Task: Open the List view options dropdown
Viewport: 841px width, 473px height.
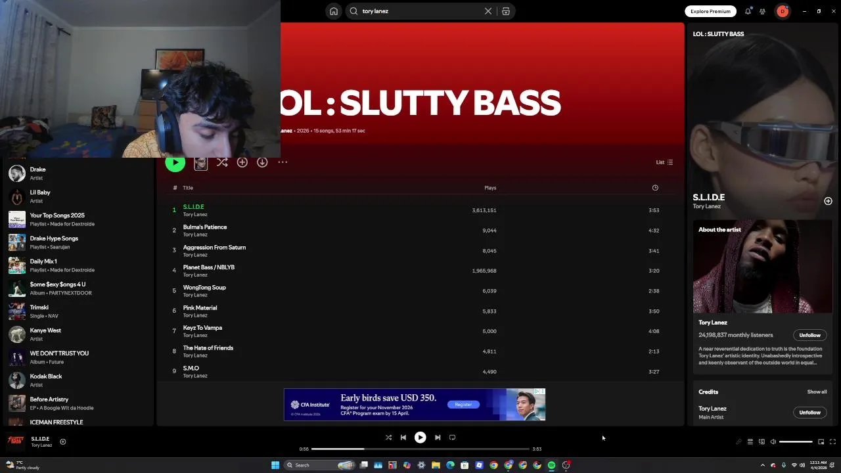Action: pos(664,162)
